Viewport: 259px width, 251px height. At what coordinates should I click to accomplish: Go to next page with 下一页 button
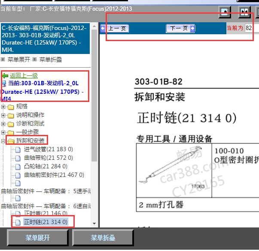pos(180,28)
